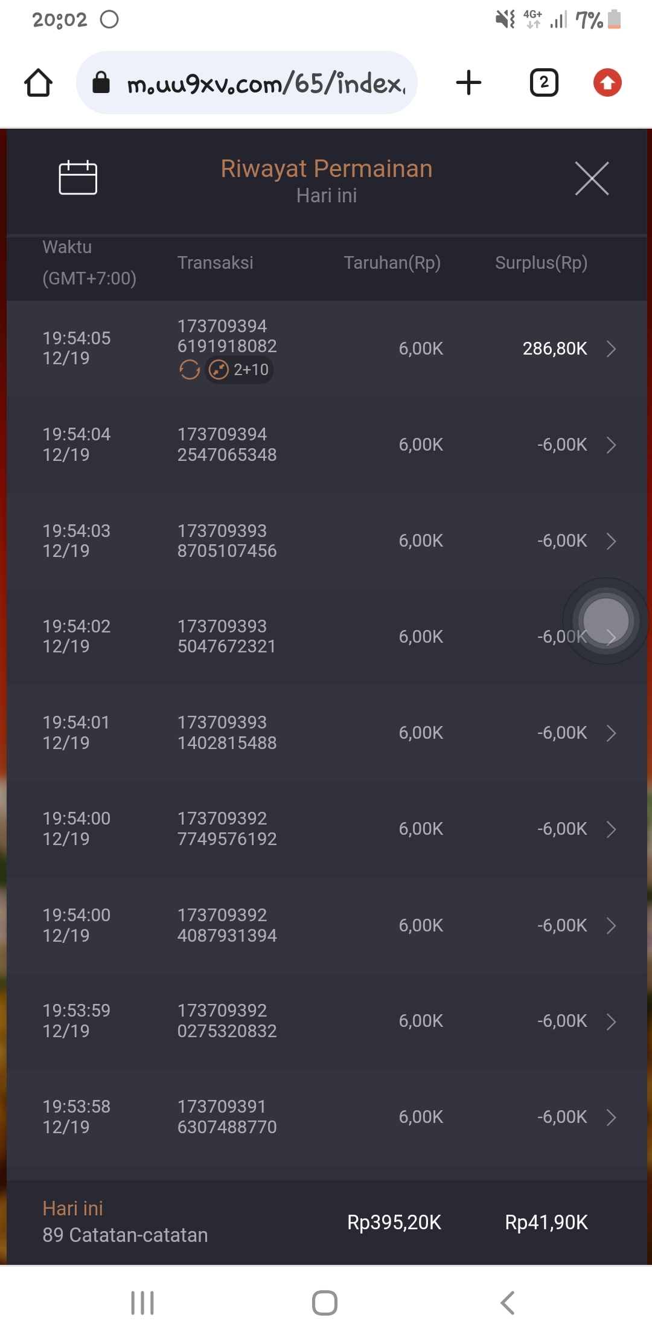Open the calendar date picker icon
The image size is (652, 1341).
click(x=78, y=178)
